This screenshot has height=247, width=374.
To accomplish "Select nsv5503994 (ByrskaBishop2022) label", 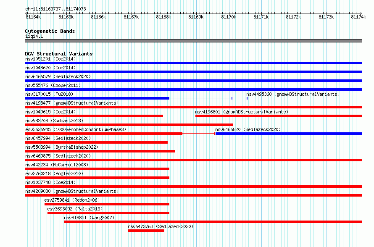I will tap(62, 147).
